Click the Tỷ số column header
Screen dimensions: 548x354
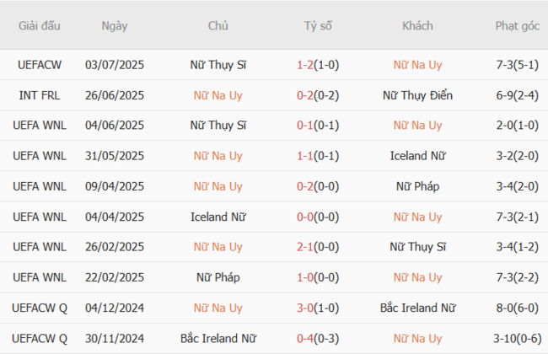pos(318,25)
